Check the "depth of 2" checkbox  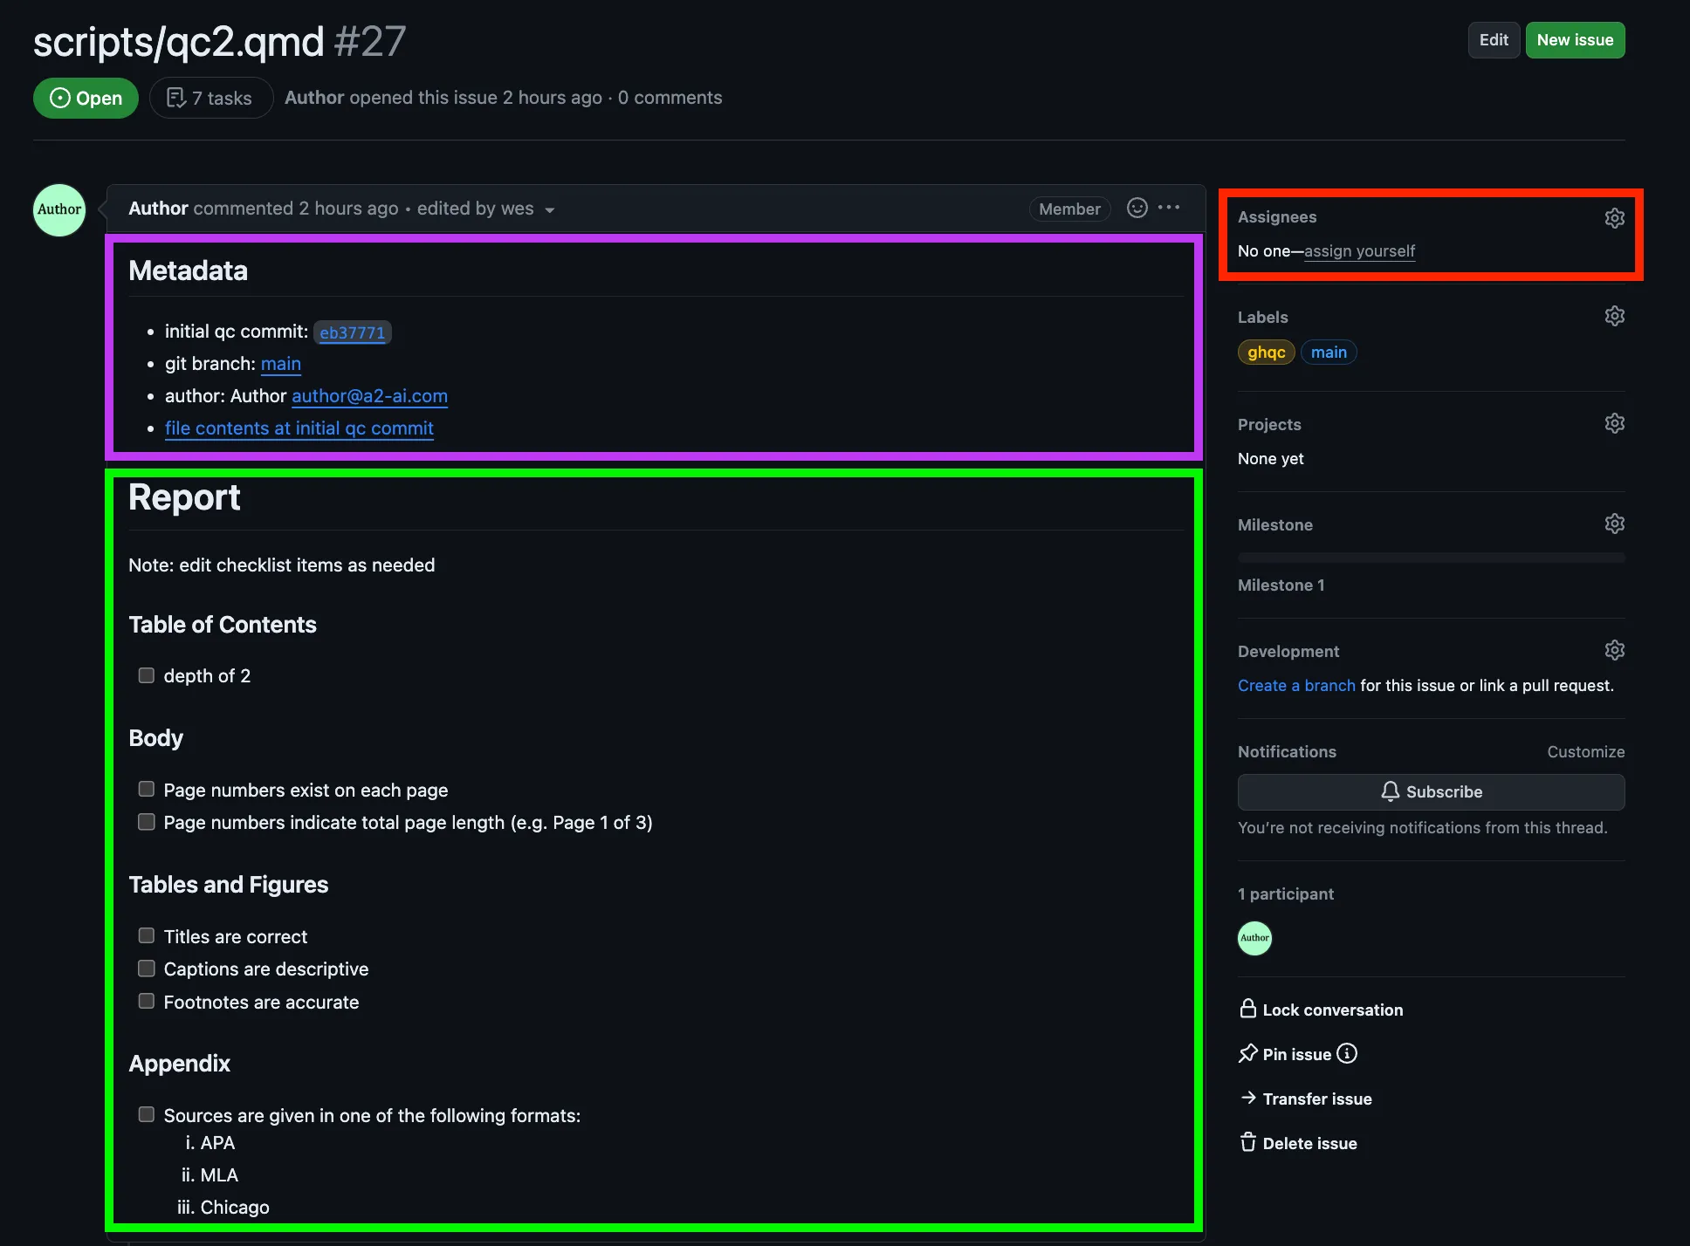[x=147, y=675]
